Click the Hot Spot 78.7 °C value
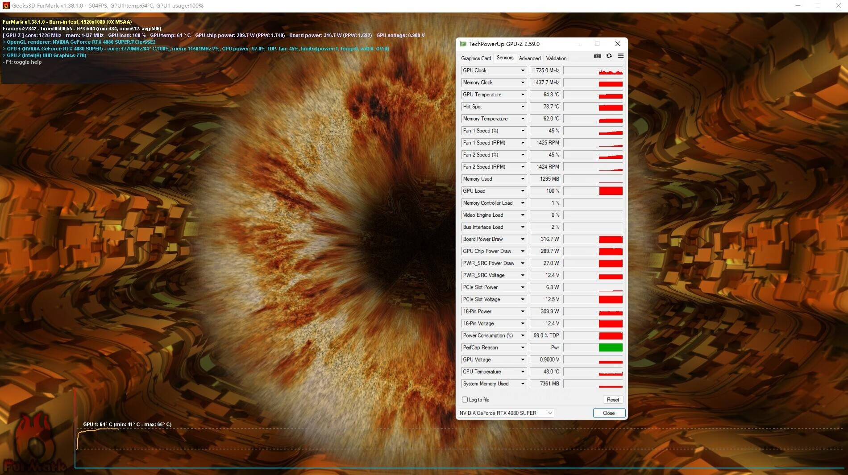Viewport: 848px width, 475px height. (x=545, y=107)
